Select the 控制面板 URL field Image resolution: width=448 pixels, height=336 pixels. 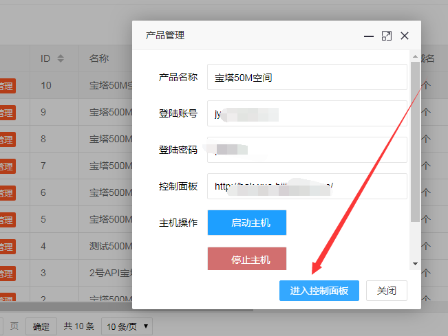click(x=307, y=186)
